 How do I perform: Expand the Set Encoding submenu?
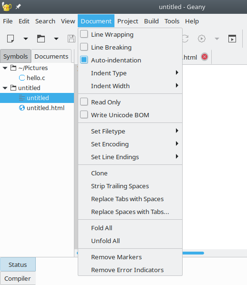(x=130, y=144)
